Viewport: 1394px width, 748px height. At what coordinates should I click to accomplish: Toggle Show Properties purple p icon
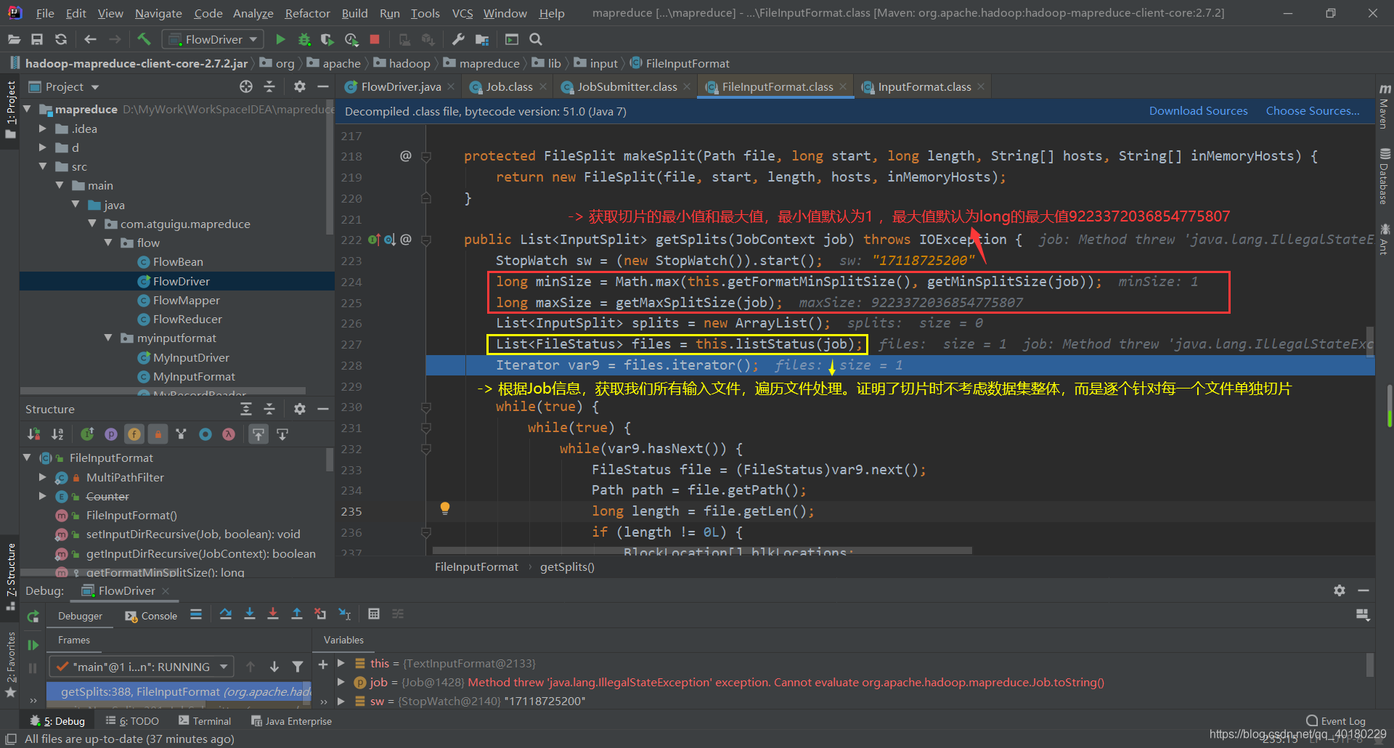[111, 434]
